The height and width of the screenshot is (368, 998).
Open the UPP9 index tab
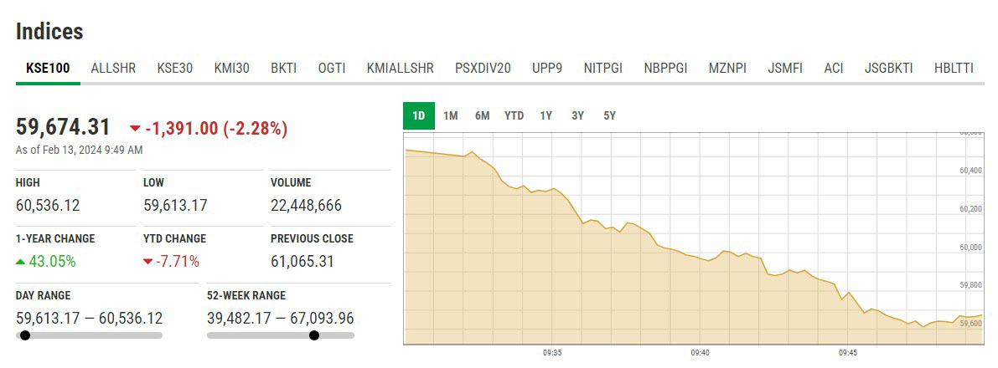(x=547, y=68)
